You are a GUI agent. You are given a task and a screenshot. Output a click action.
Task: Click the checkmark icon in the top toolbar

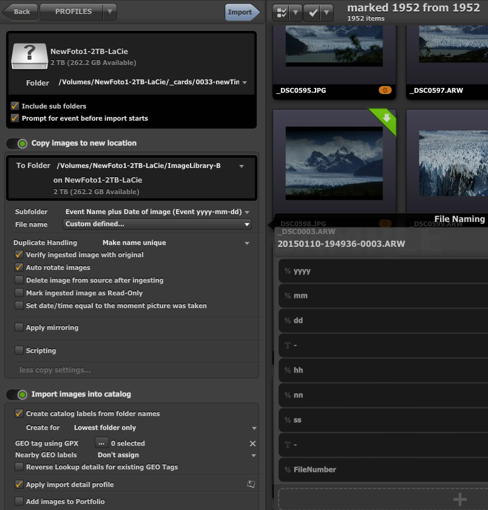coord(313,13)
